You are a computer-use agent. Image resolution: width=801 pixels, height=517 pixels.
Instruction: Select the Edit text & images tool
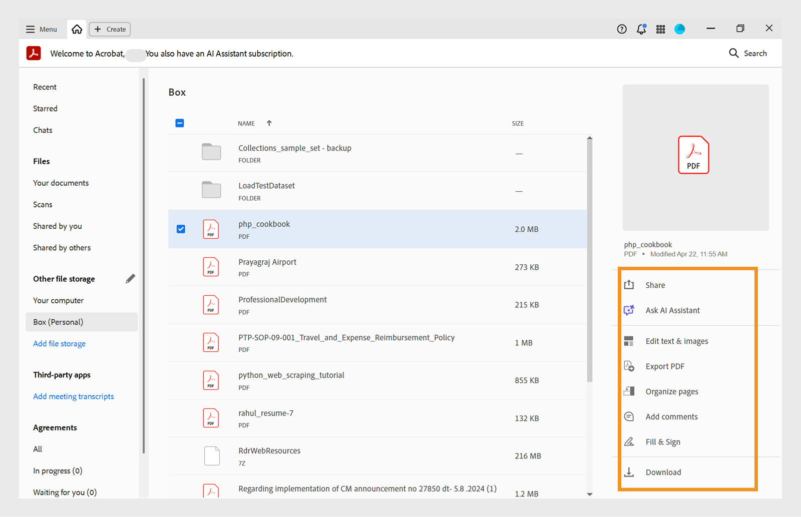coord(676,341)
